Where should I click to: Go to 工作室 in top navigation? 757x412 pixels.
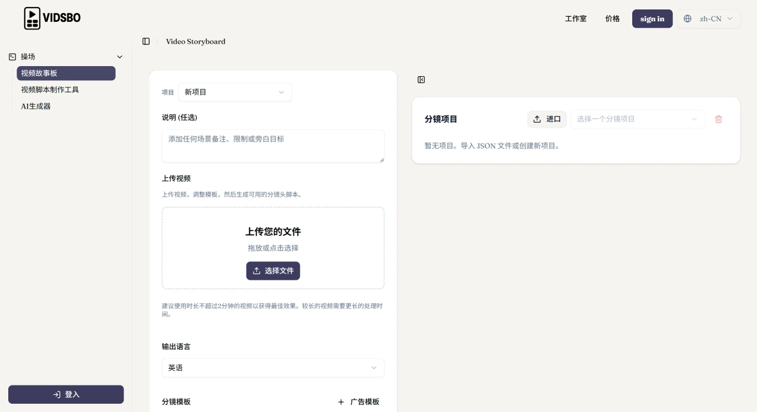click(575, 19)
